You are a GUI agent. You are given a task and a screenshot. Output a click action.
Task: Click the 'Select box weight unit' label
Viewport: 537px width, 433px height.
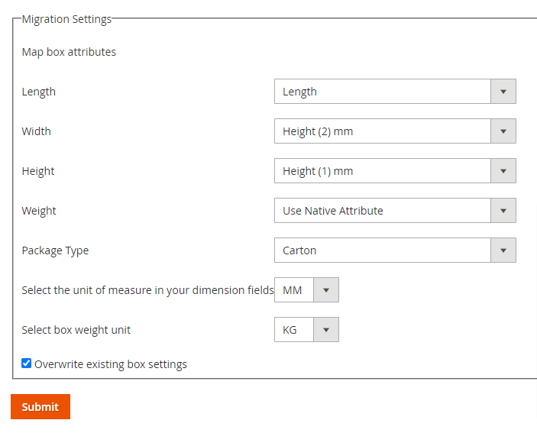coord(76,330)
